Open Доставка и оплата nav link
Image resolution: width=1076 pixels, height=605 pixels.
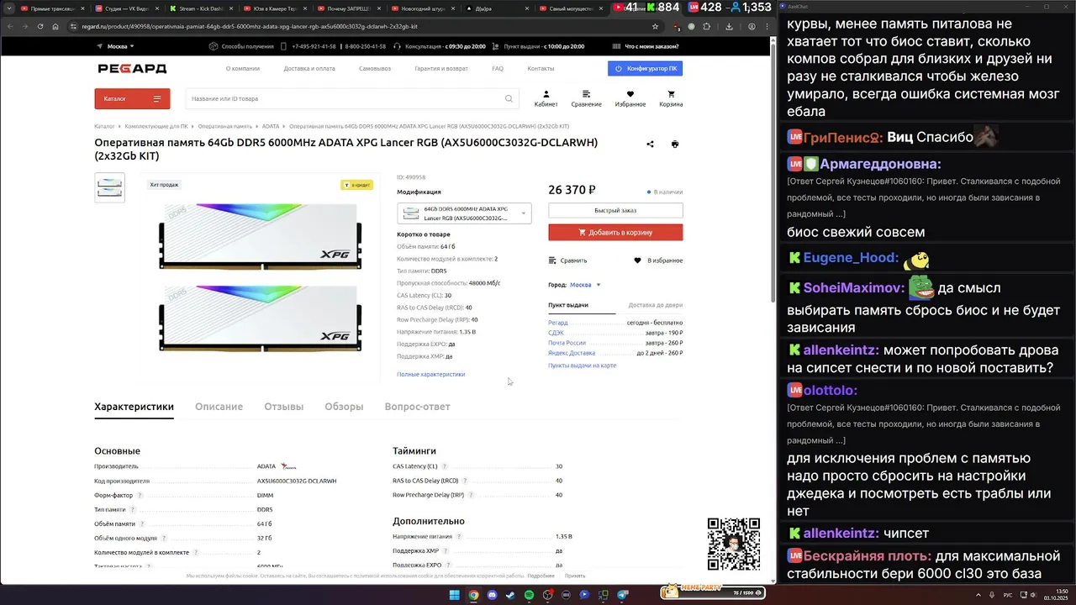click(309, 68)
